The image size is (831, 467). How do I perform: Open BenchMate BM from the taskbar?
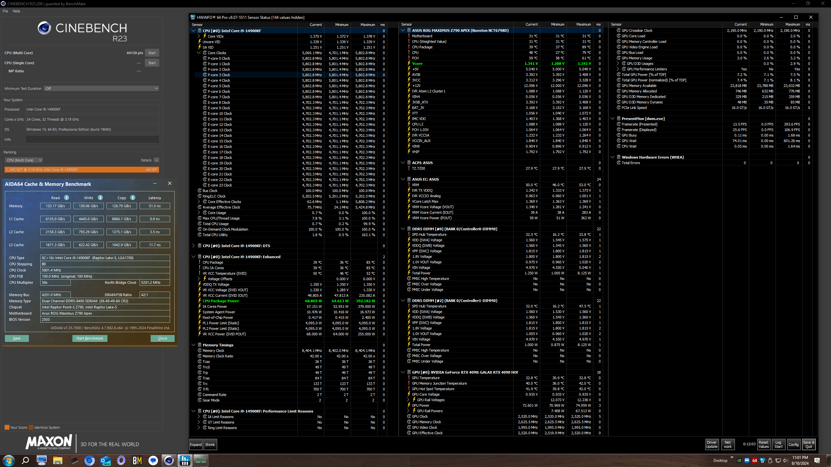pyautogui.click(x=137, y=460)
